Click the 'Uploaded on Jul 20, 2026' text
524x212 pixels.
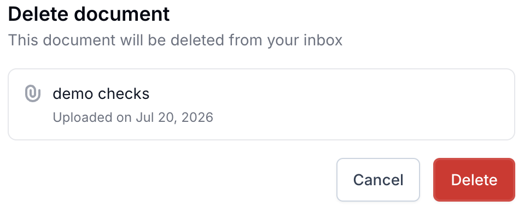(x=133, y=117)
